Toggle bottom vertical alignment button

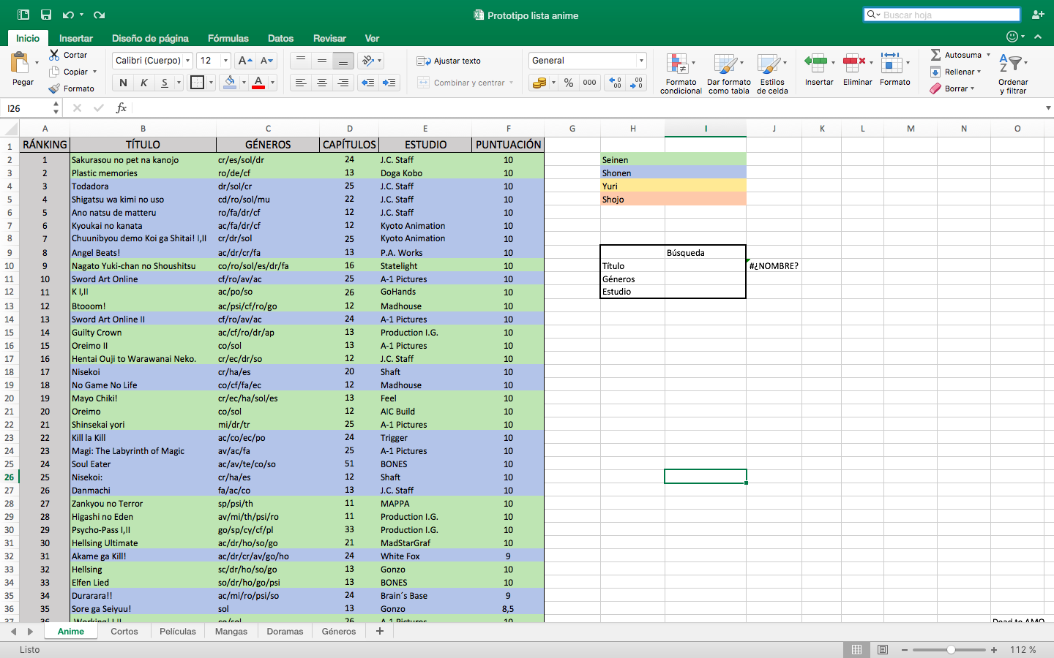point(343,61)
